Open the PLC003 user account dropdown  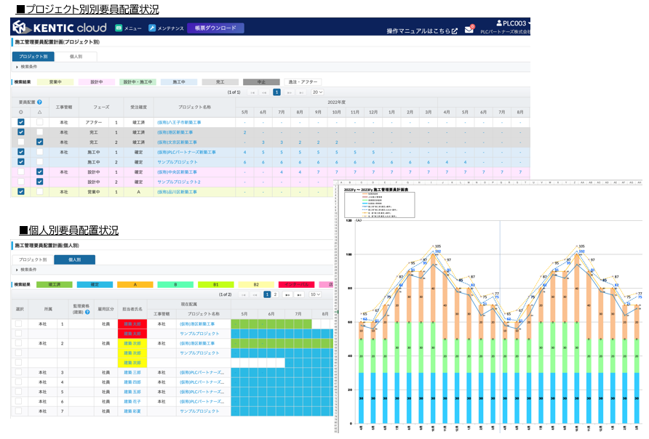coord(513,23)
